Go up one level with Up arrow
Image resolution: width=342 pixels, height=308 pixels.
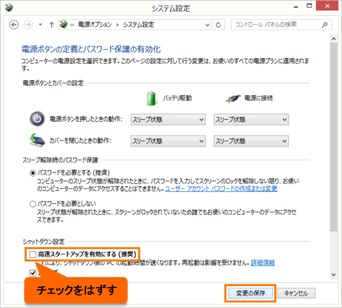pyautogui.click(x=51, y=25)
